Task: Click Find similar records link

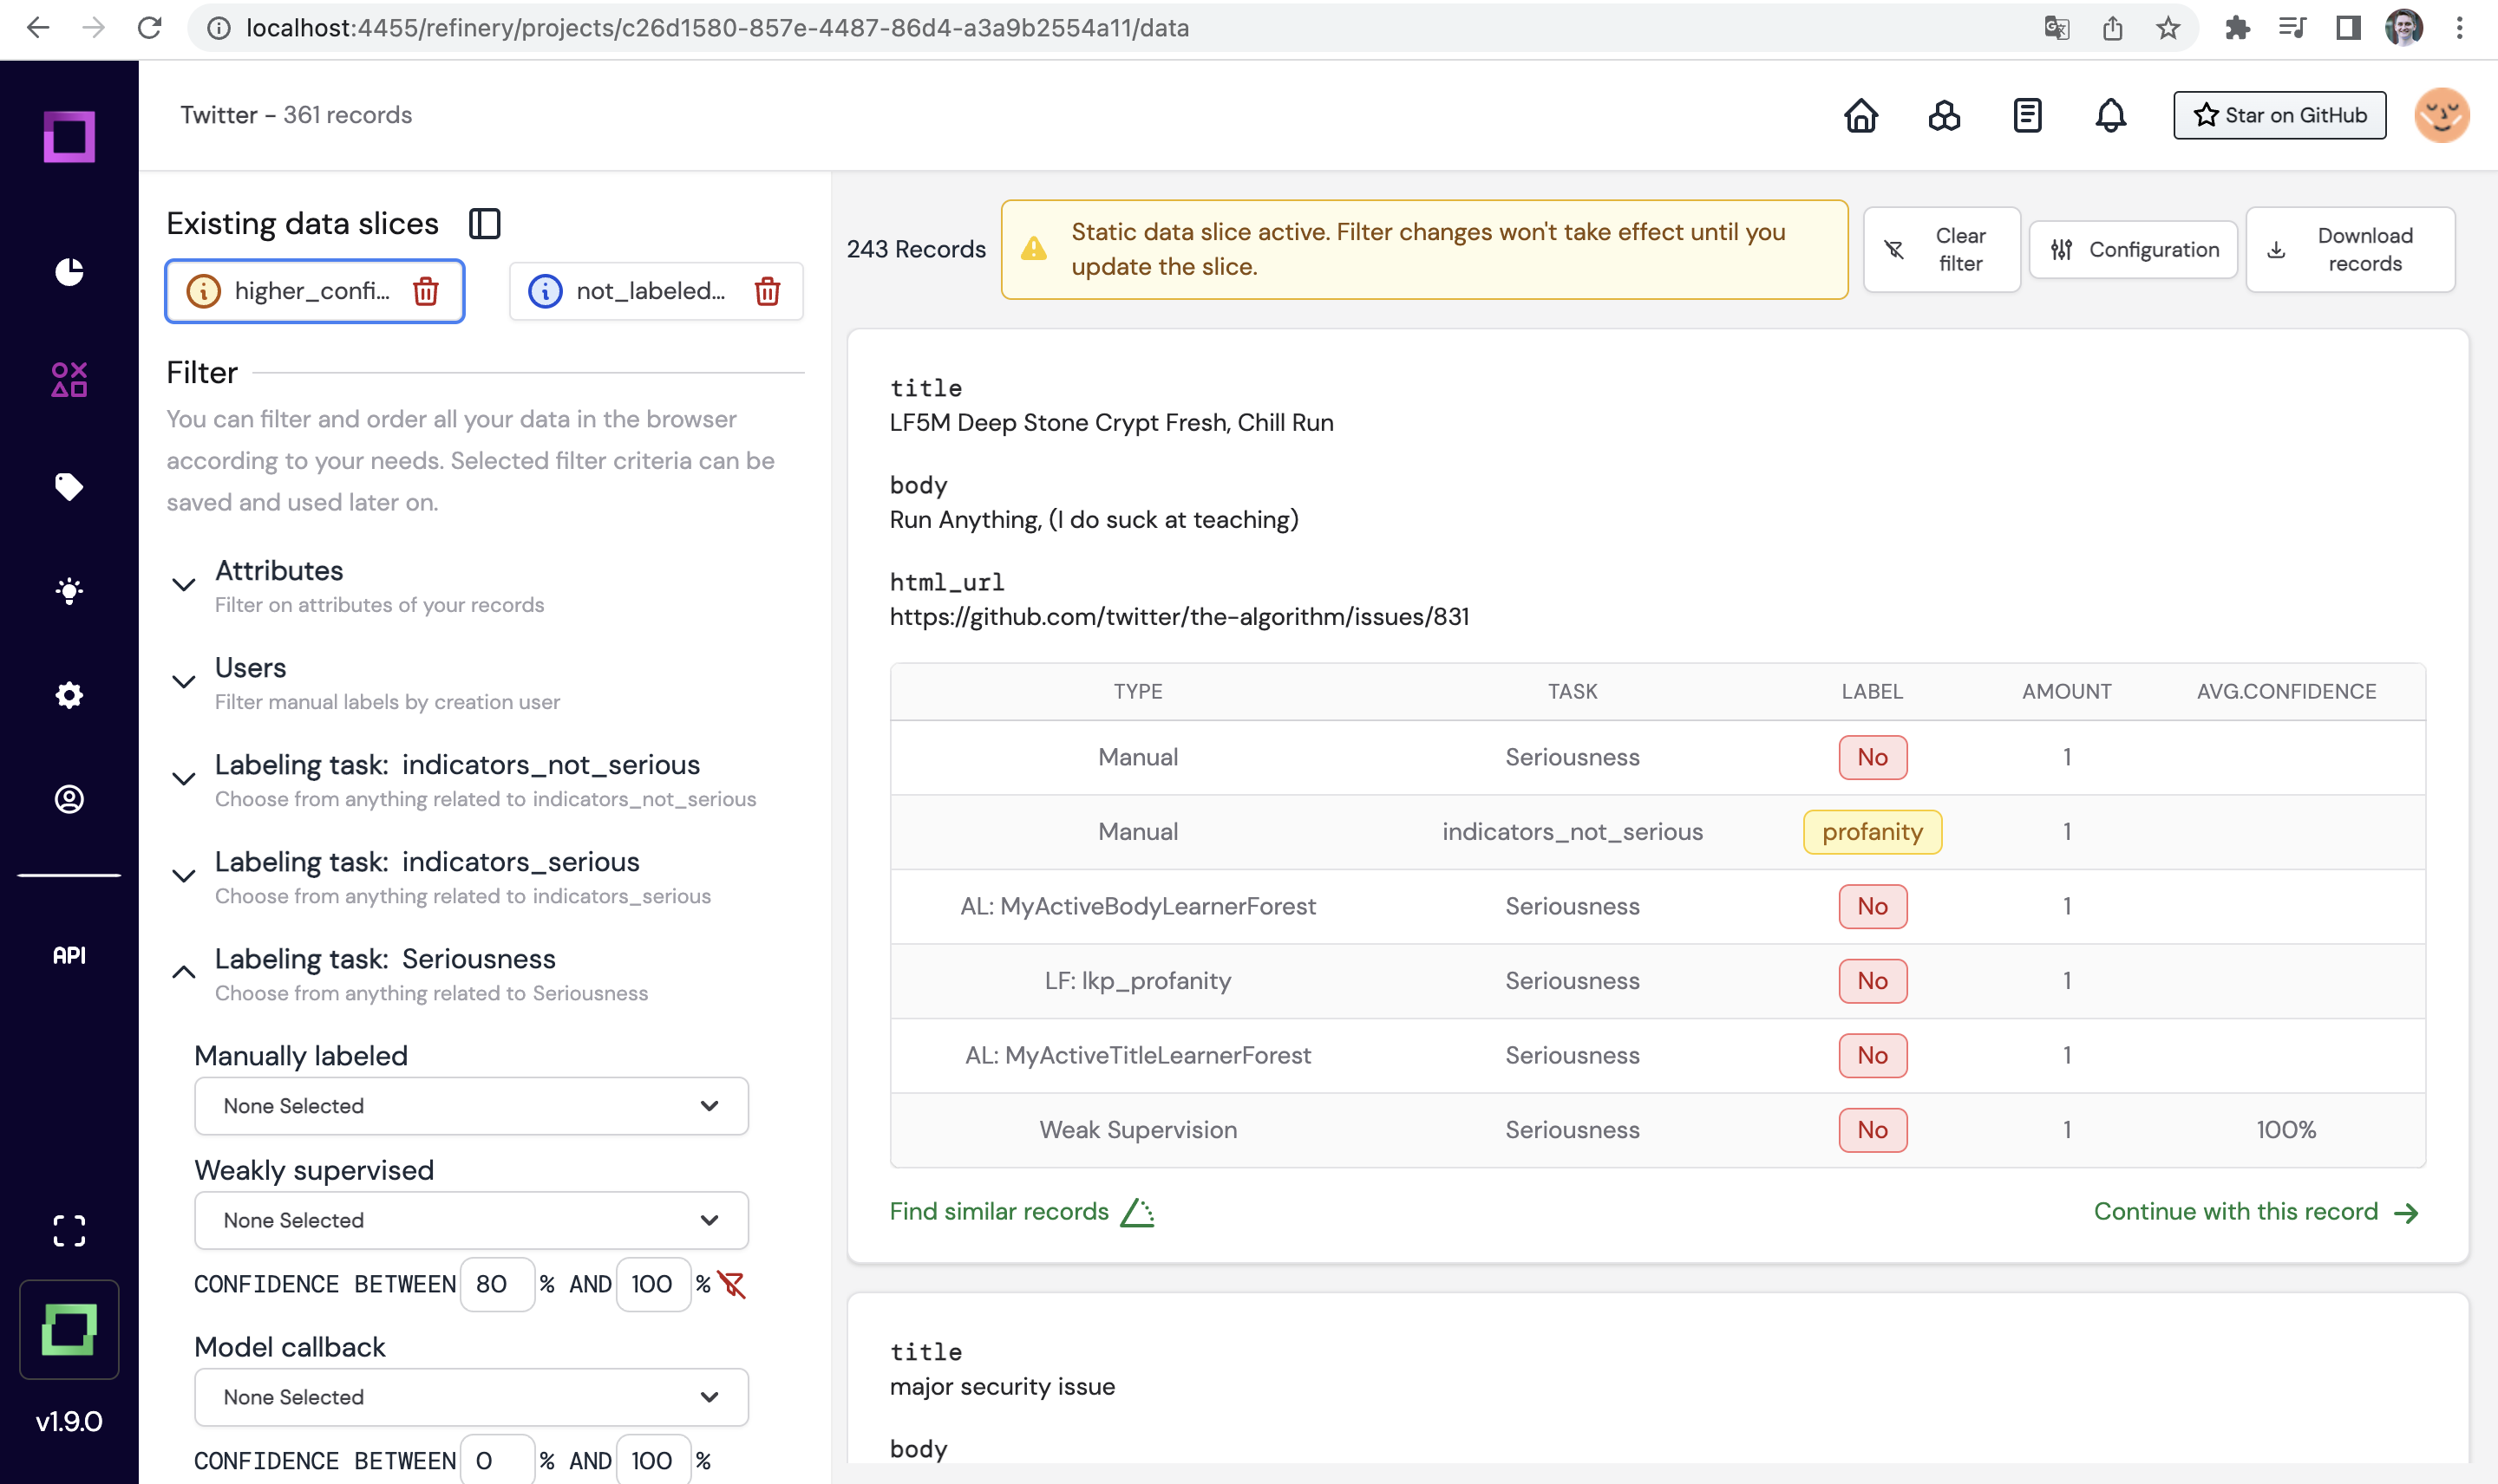Action: tap(999, 1210)
